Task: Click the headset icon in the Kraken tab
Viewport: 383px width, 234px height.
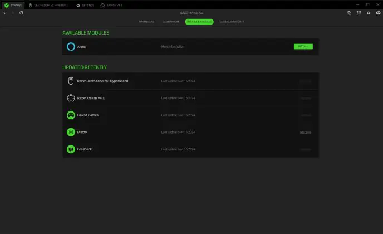Action: coord(102,5)
